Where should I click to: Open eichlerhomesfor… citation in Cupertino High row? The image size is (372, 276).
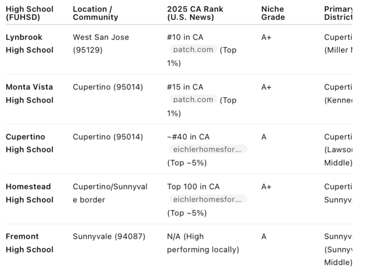point(208,149)
